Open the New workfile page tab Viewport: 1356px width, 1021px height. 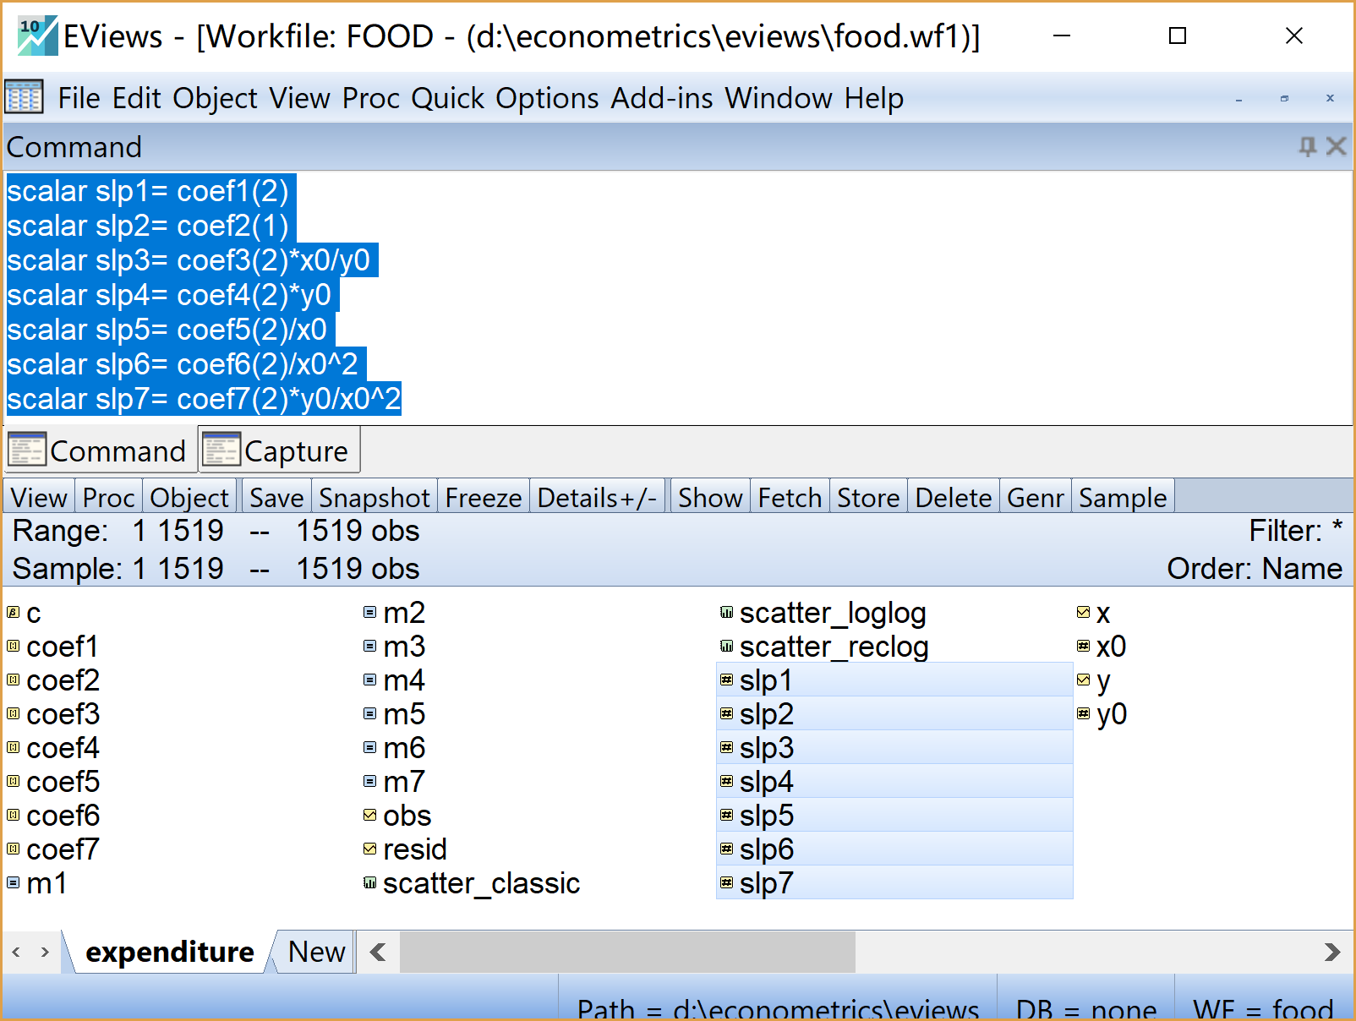[316, 953]
